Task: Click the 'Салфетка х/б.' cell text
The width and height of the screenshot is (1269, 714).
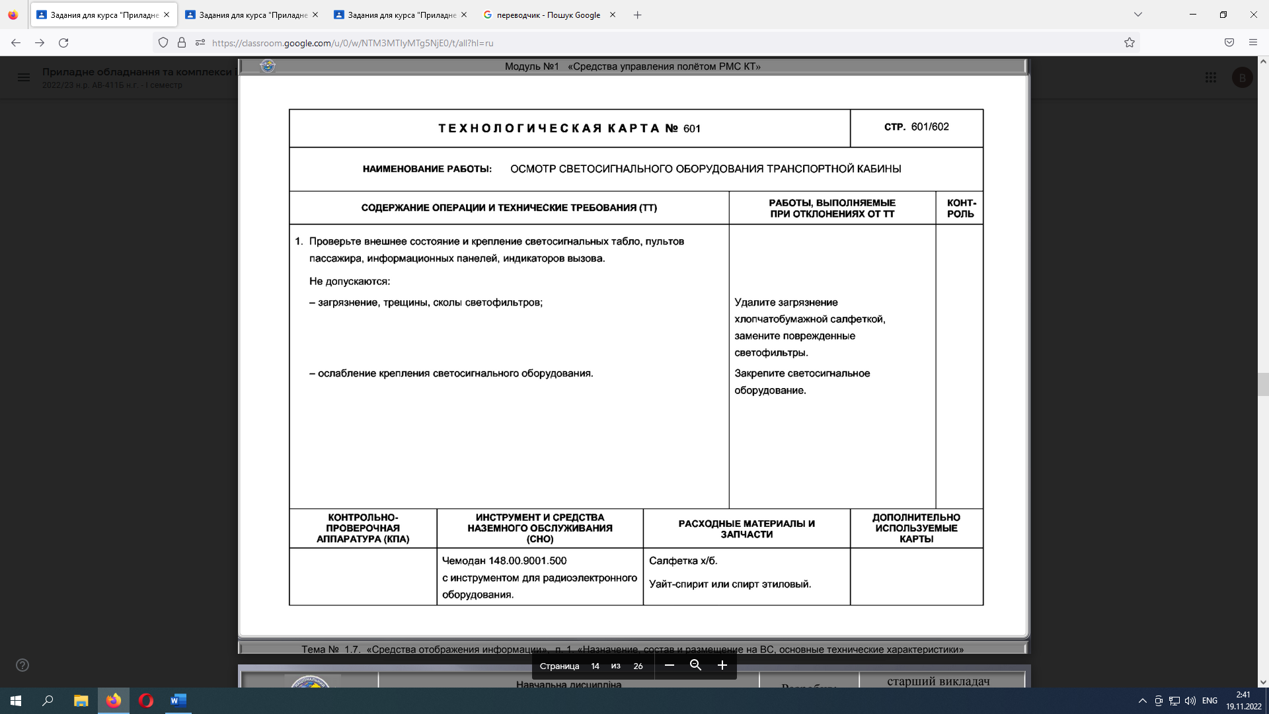Action: [683, 561]
